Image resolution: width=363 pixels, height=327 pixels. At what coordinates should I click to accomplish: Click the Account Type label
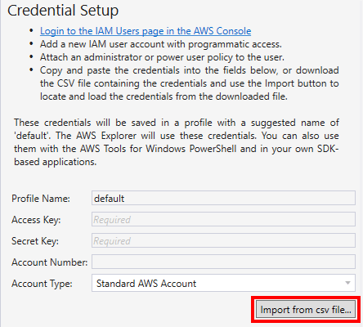pos(42,284)
